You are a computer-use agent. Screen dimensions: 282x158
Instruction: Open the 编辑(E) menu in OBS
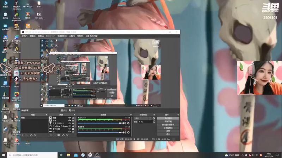click(x=32, y=36)
